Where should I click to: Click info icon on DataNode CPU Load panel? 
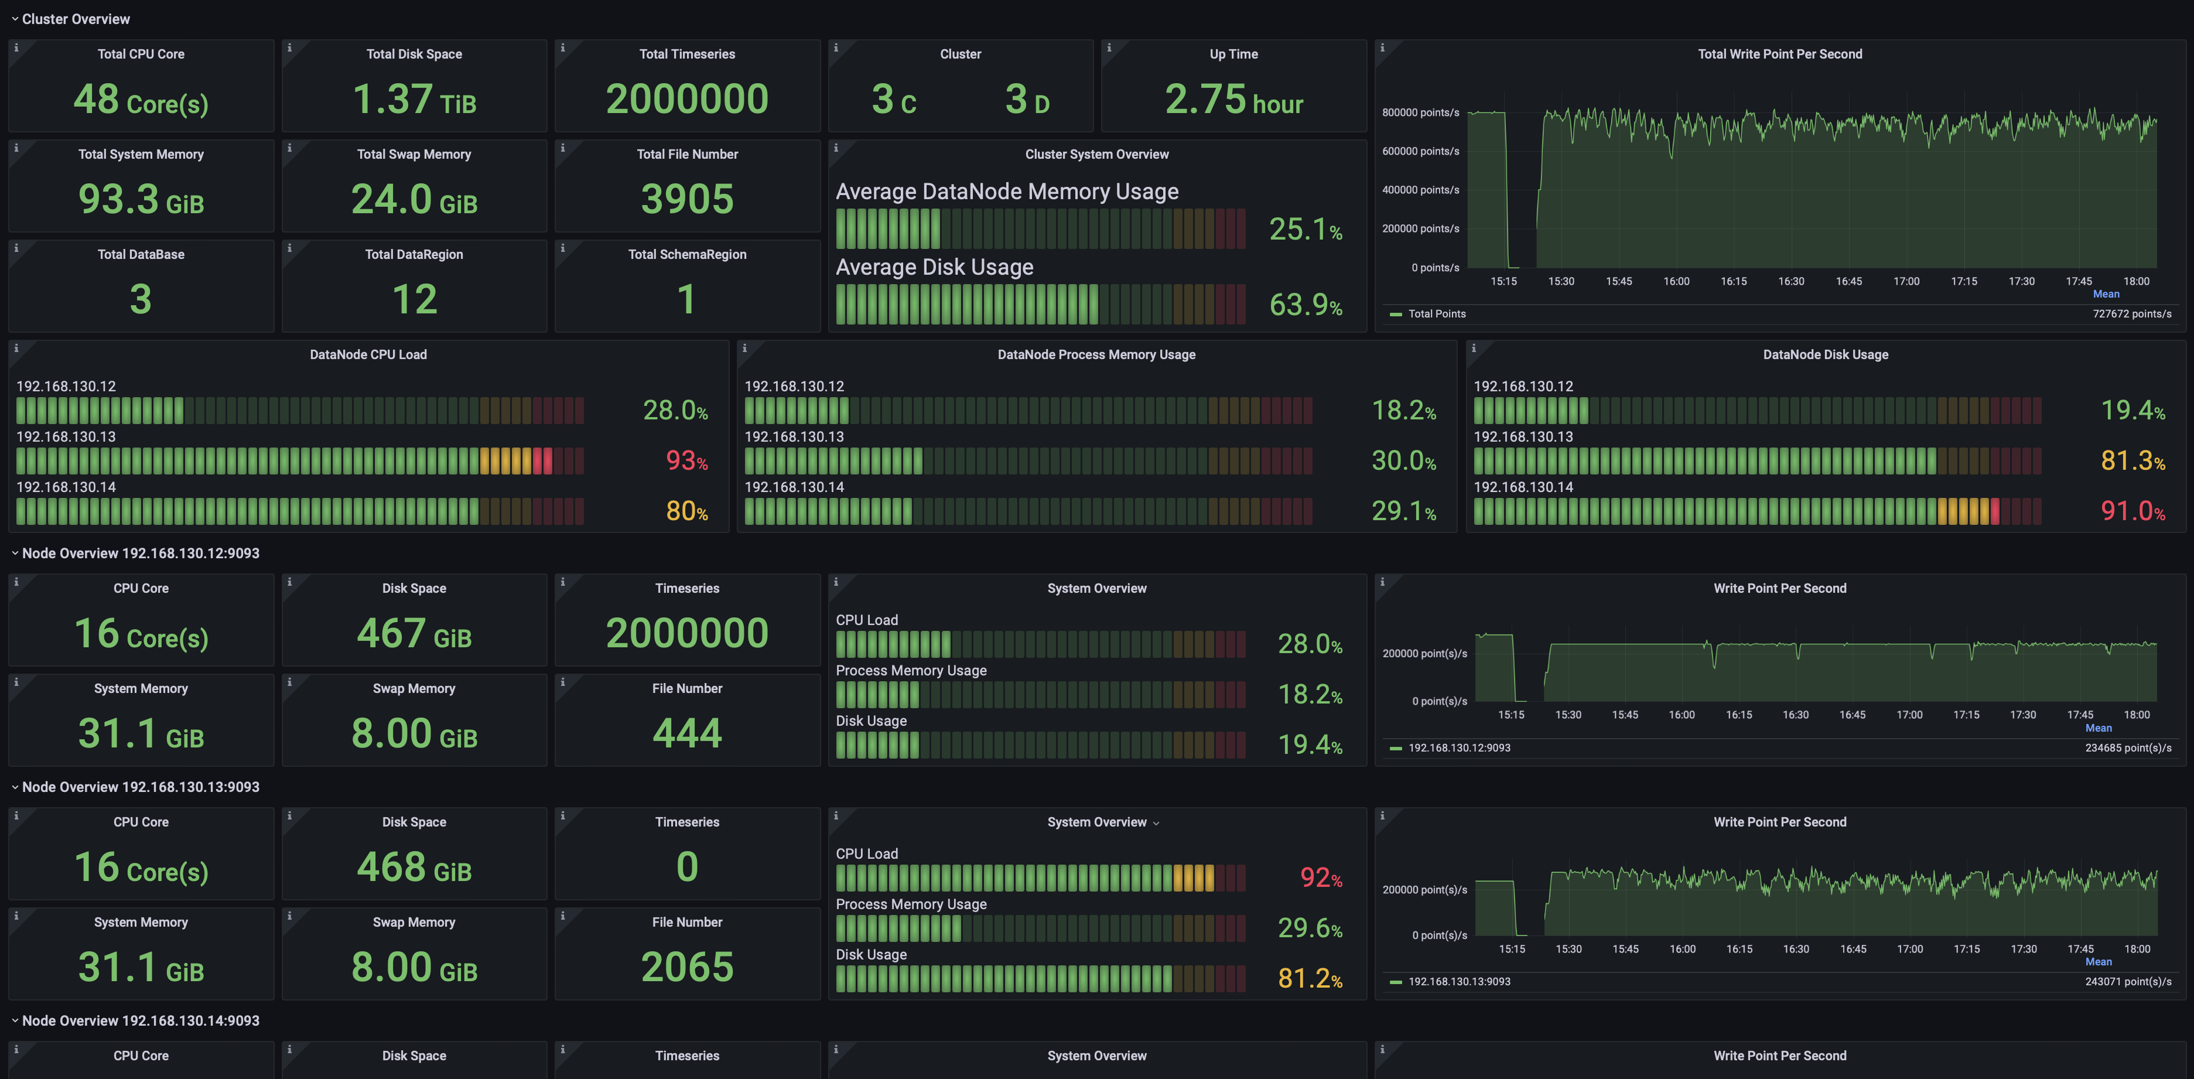(x=16, y=349)
